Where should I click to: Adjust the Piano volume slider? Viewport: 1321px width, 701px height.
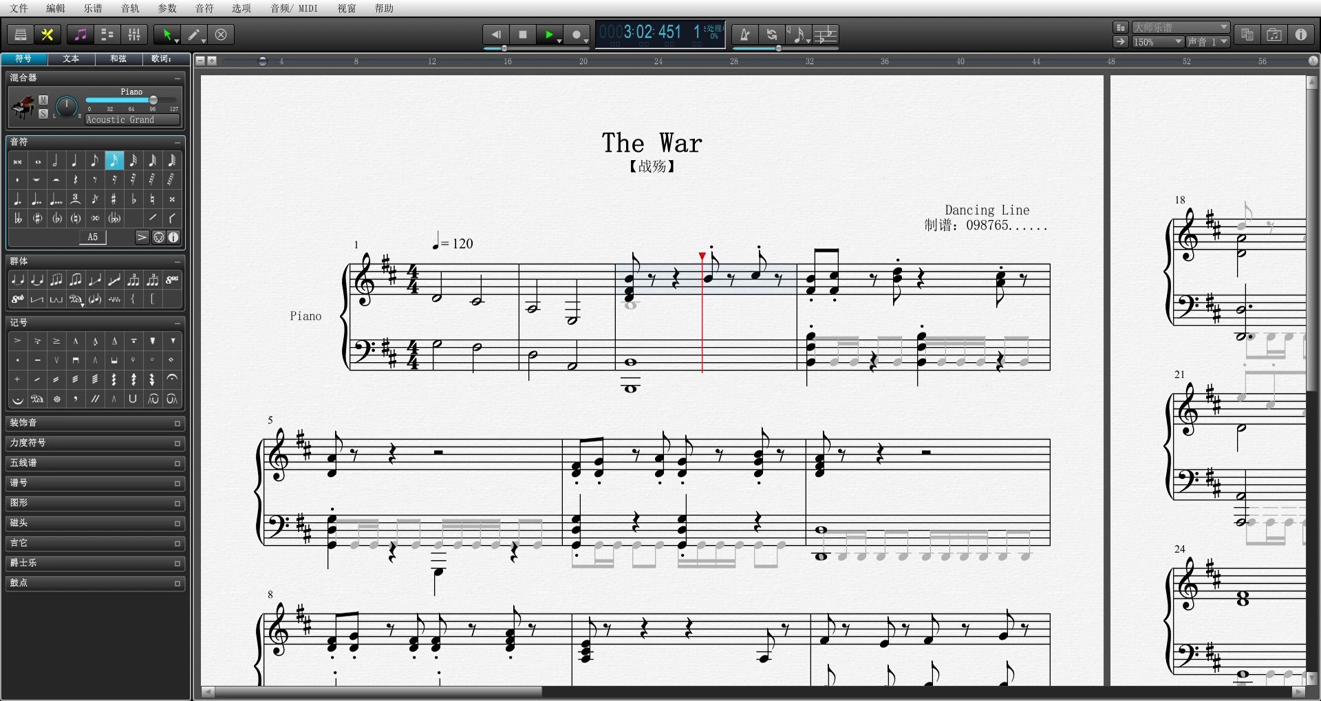131,100
